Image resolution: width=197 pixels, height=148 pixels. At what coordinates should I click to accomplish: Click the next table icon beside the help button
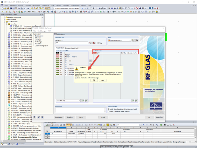click(x=42, y=117)
